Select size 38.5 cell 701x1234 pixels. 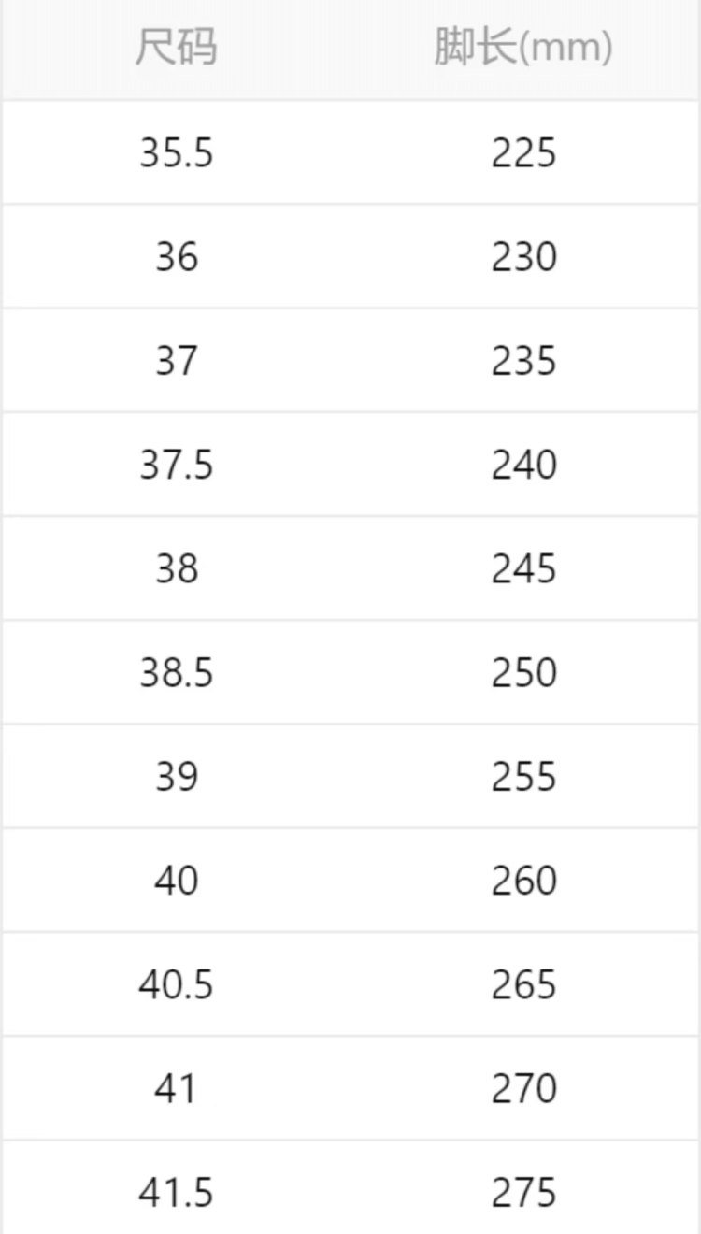pos(176,671)
